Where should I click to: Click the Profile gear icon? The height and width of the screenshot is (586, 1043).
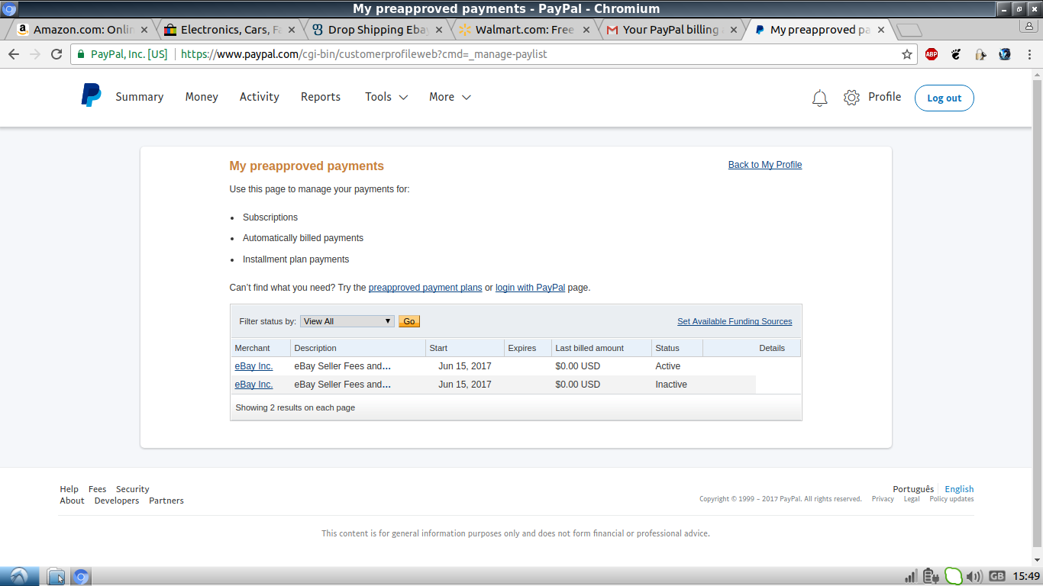coord(851,98)
